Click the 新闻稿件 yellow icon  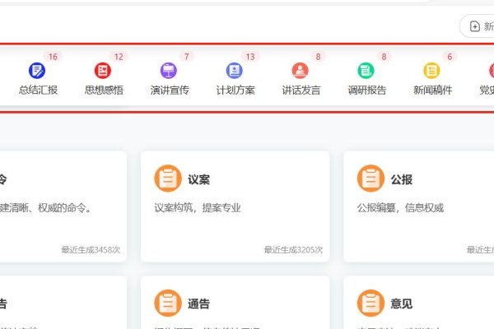click(431, 71)
